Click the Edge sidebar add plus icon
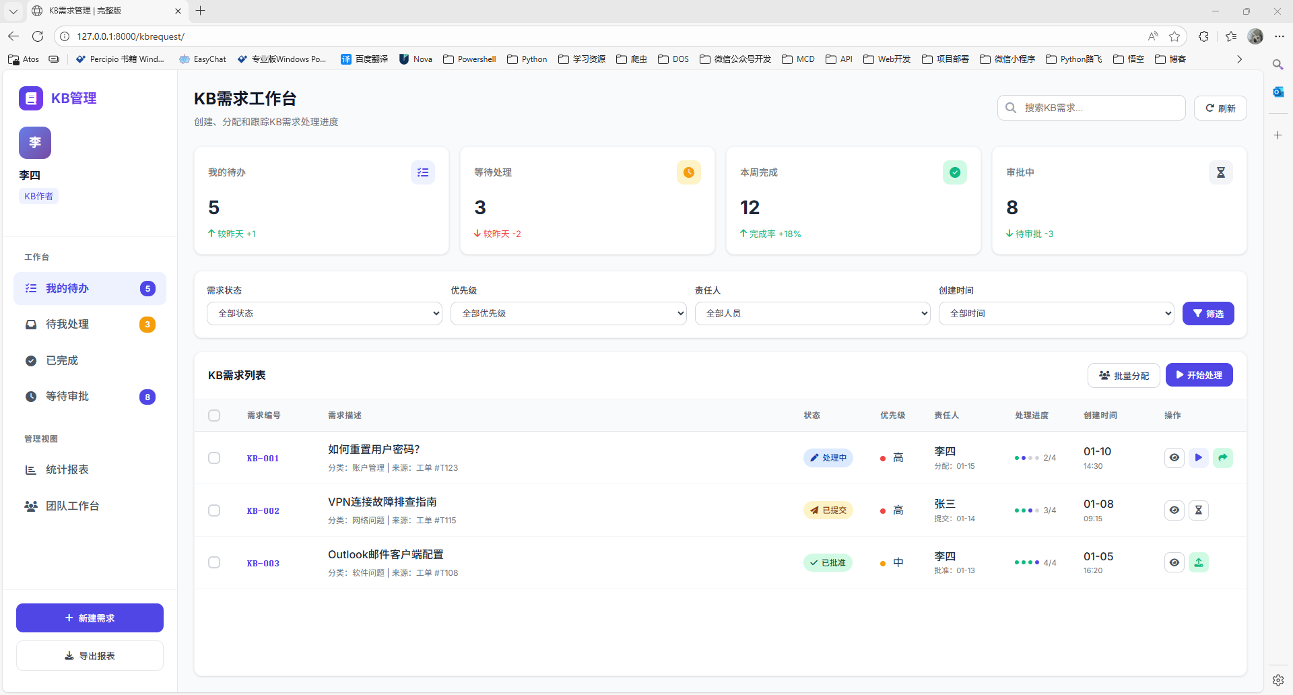The height and width of the screenshot is (695, 1293). click(x=1278, y=135)
